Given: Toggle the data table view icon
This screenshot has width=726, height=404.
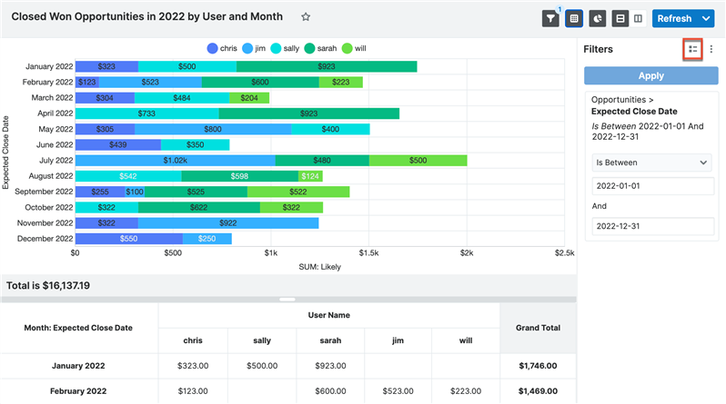Looking at the screenshot, I should coord(574,18).
